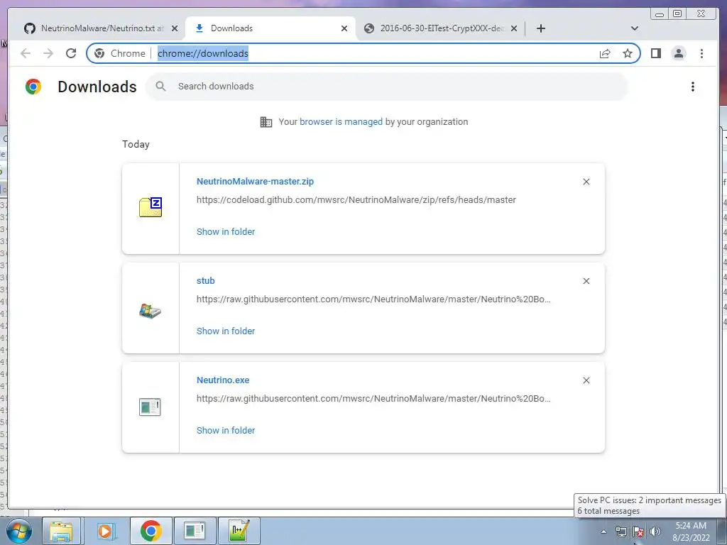Remove Neutrino.exe from the downloads list
727x545 pixels.
[x=586, y=380]
